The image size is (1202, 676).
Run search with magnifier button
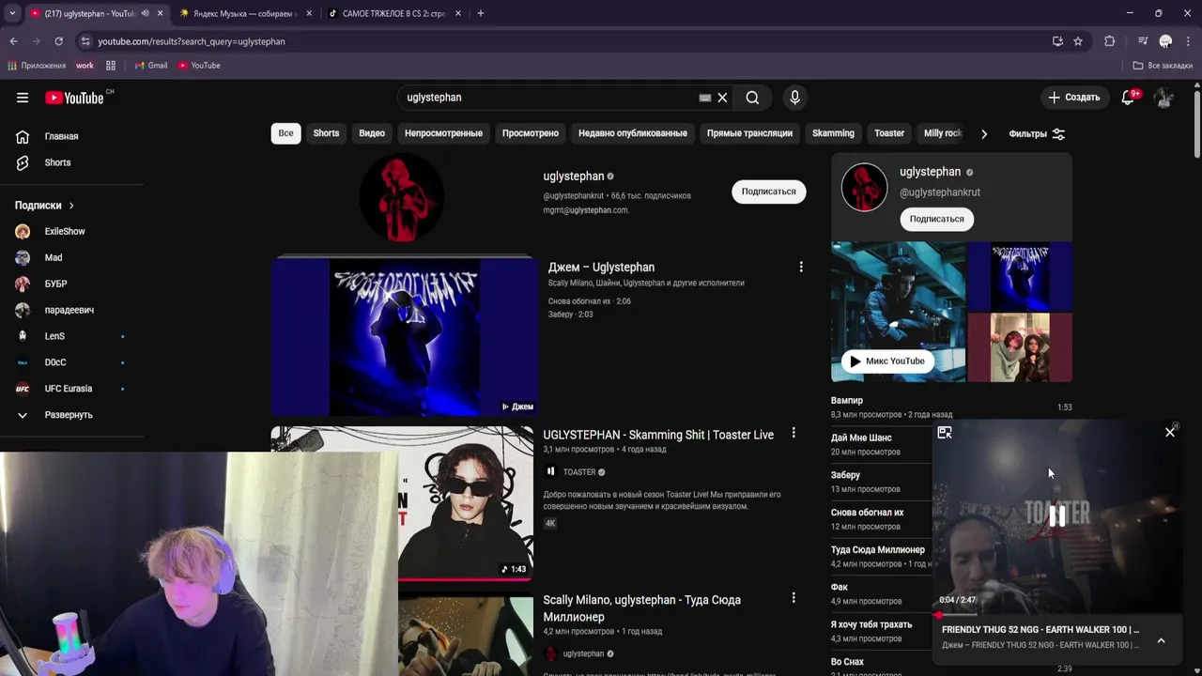[x=752, y=98]
